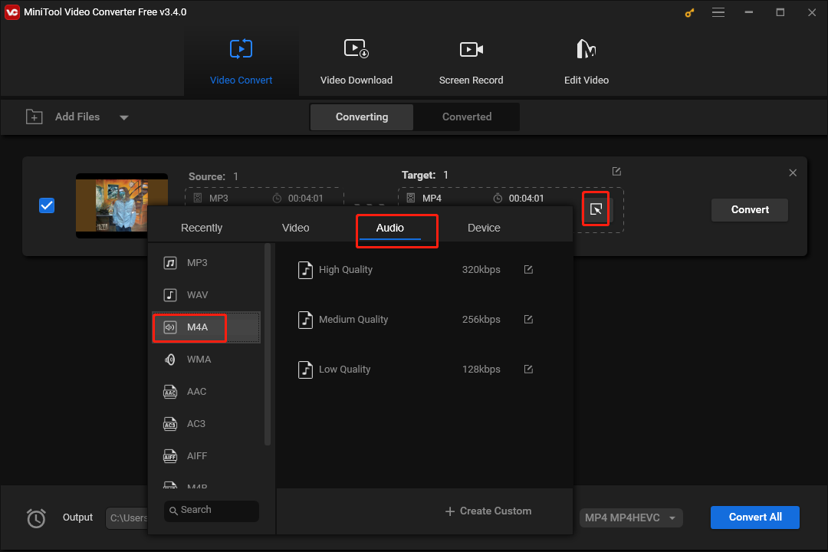This screenshot has height=552, width=828.
Task: Edit the Low Quality 128kbps preset
Action: [x=528, y=369]
